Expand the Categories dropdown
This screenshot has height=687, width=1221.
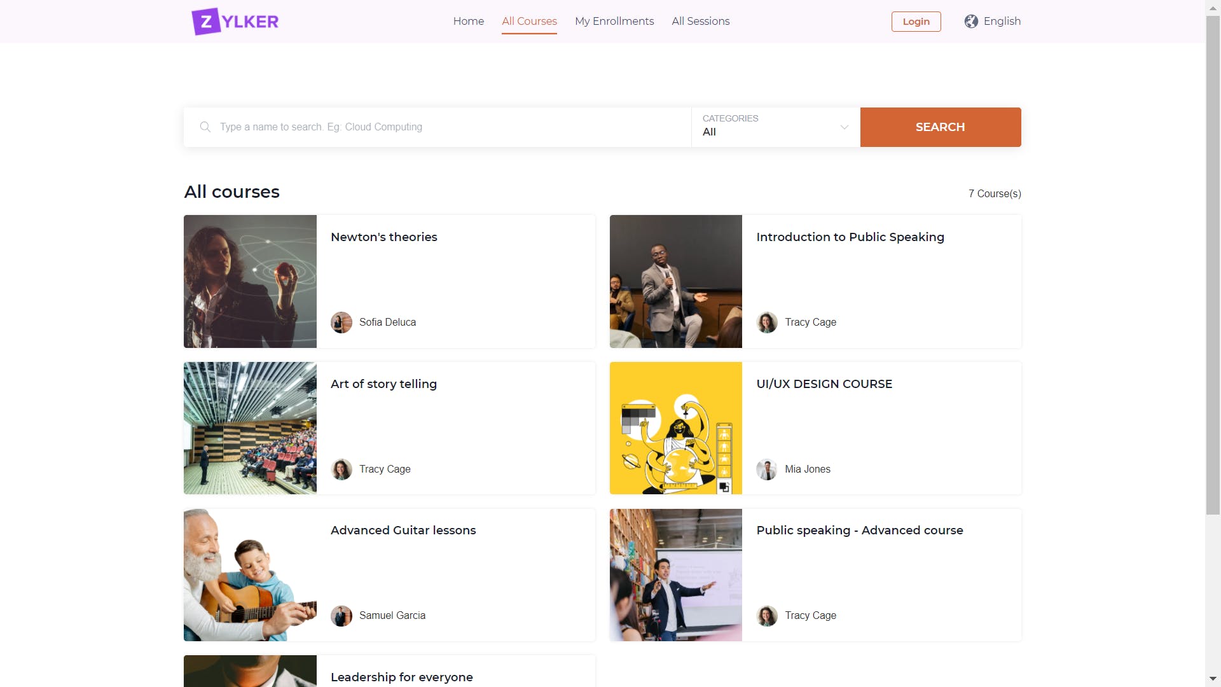coord(775,127)
